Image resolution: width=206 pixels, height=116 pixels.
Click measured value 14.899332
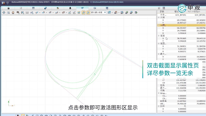201,101
